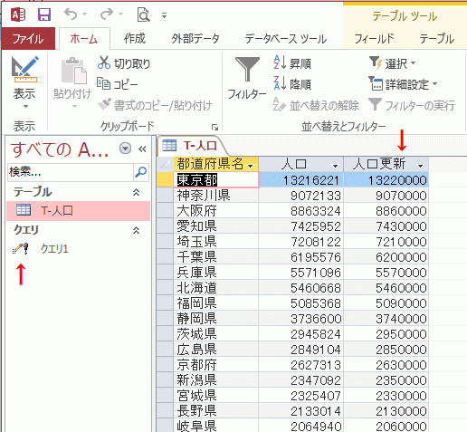Click the 大阪府 cell
467x432 pixels.
tap(216, 211)
